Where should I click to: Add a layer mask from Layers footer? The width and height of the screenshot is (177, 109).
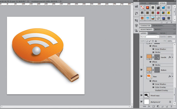pyautogui.click(x=153, y=106)
